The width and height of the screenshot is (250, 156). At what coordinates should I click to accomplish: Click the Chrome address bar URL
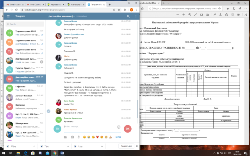(45, 10)
